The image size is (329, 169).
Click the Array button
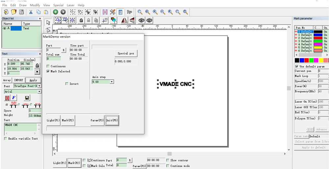pos(7,80)
